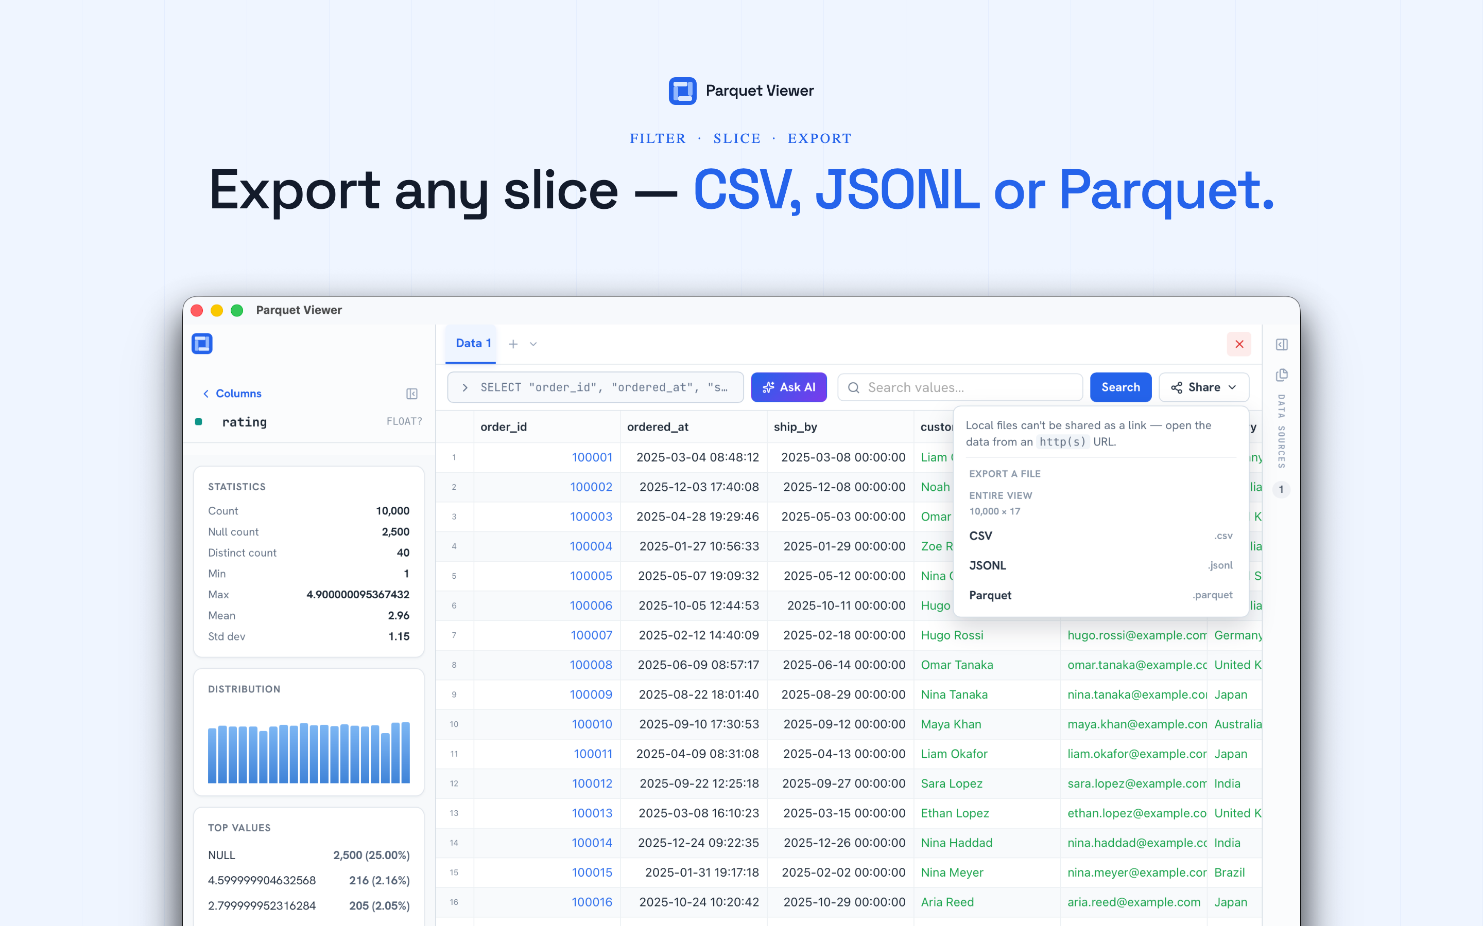Image resolution: width=1483 pixels, height=926 pixels.
Task: Focus the Search values input
Action: point(960,388)
